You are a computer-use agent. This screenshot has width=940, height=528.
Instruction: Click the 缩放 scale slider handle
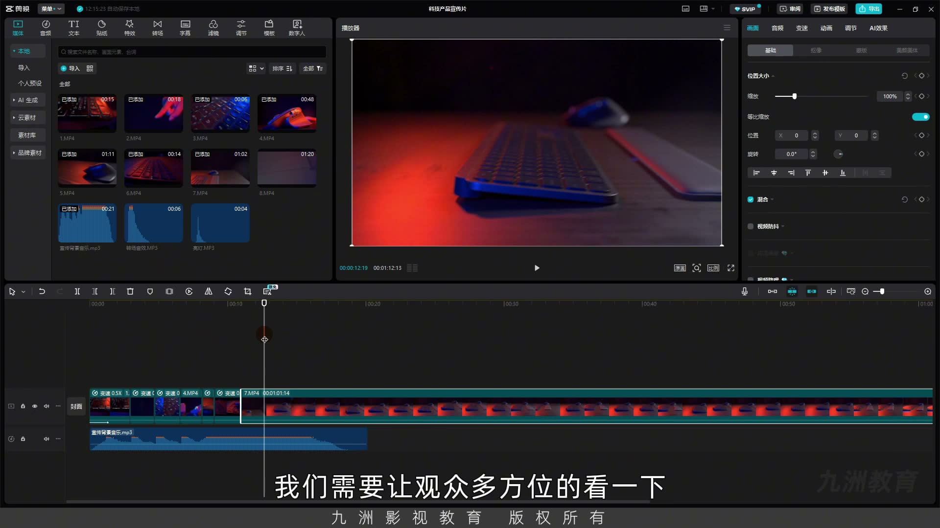795,96
